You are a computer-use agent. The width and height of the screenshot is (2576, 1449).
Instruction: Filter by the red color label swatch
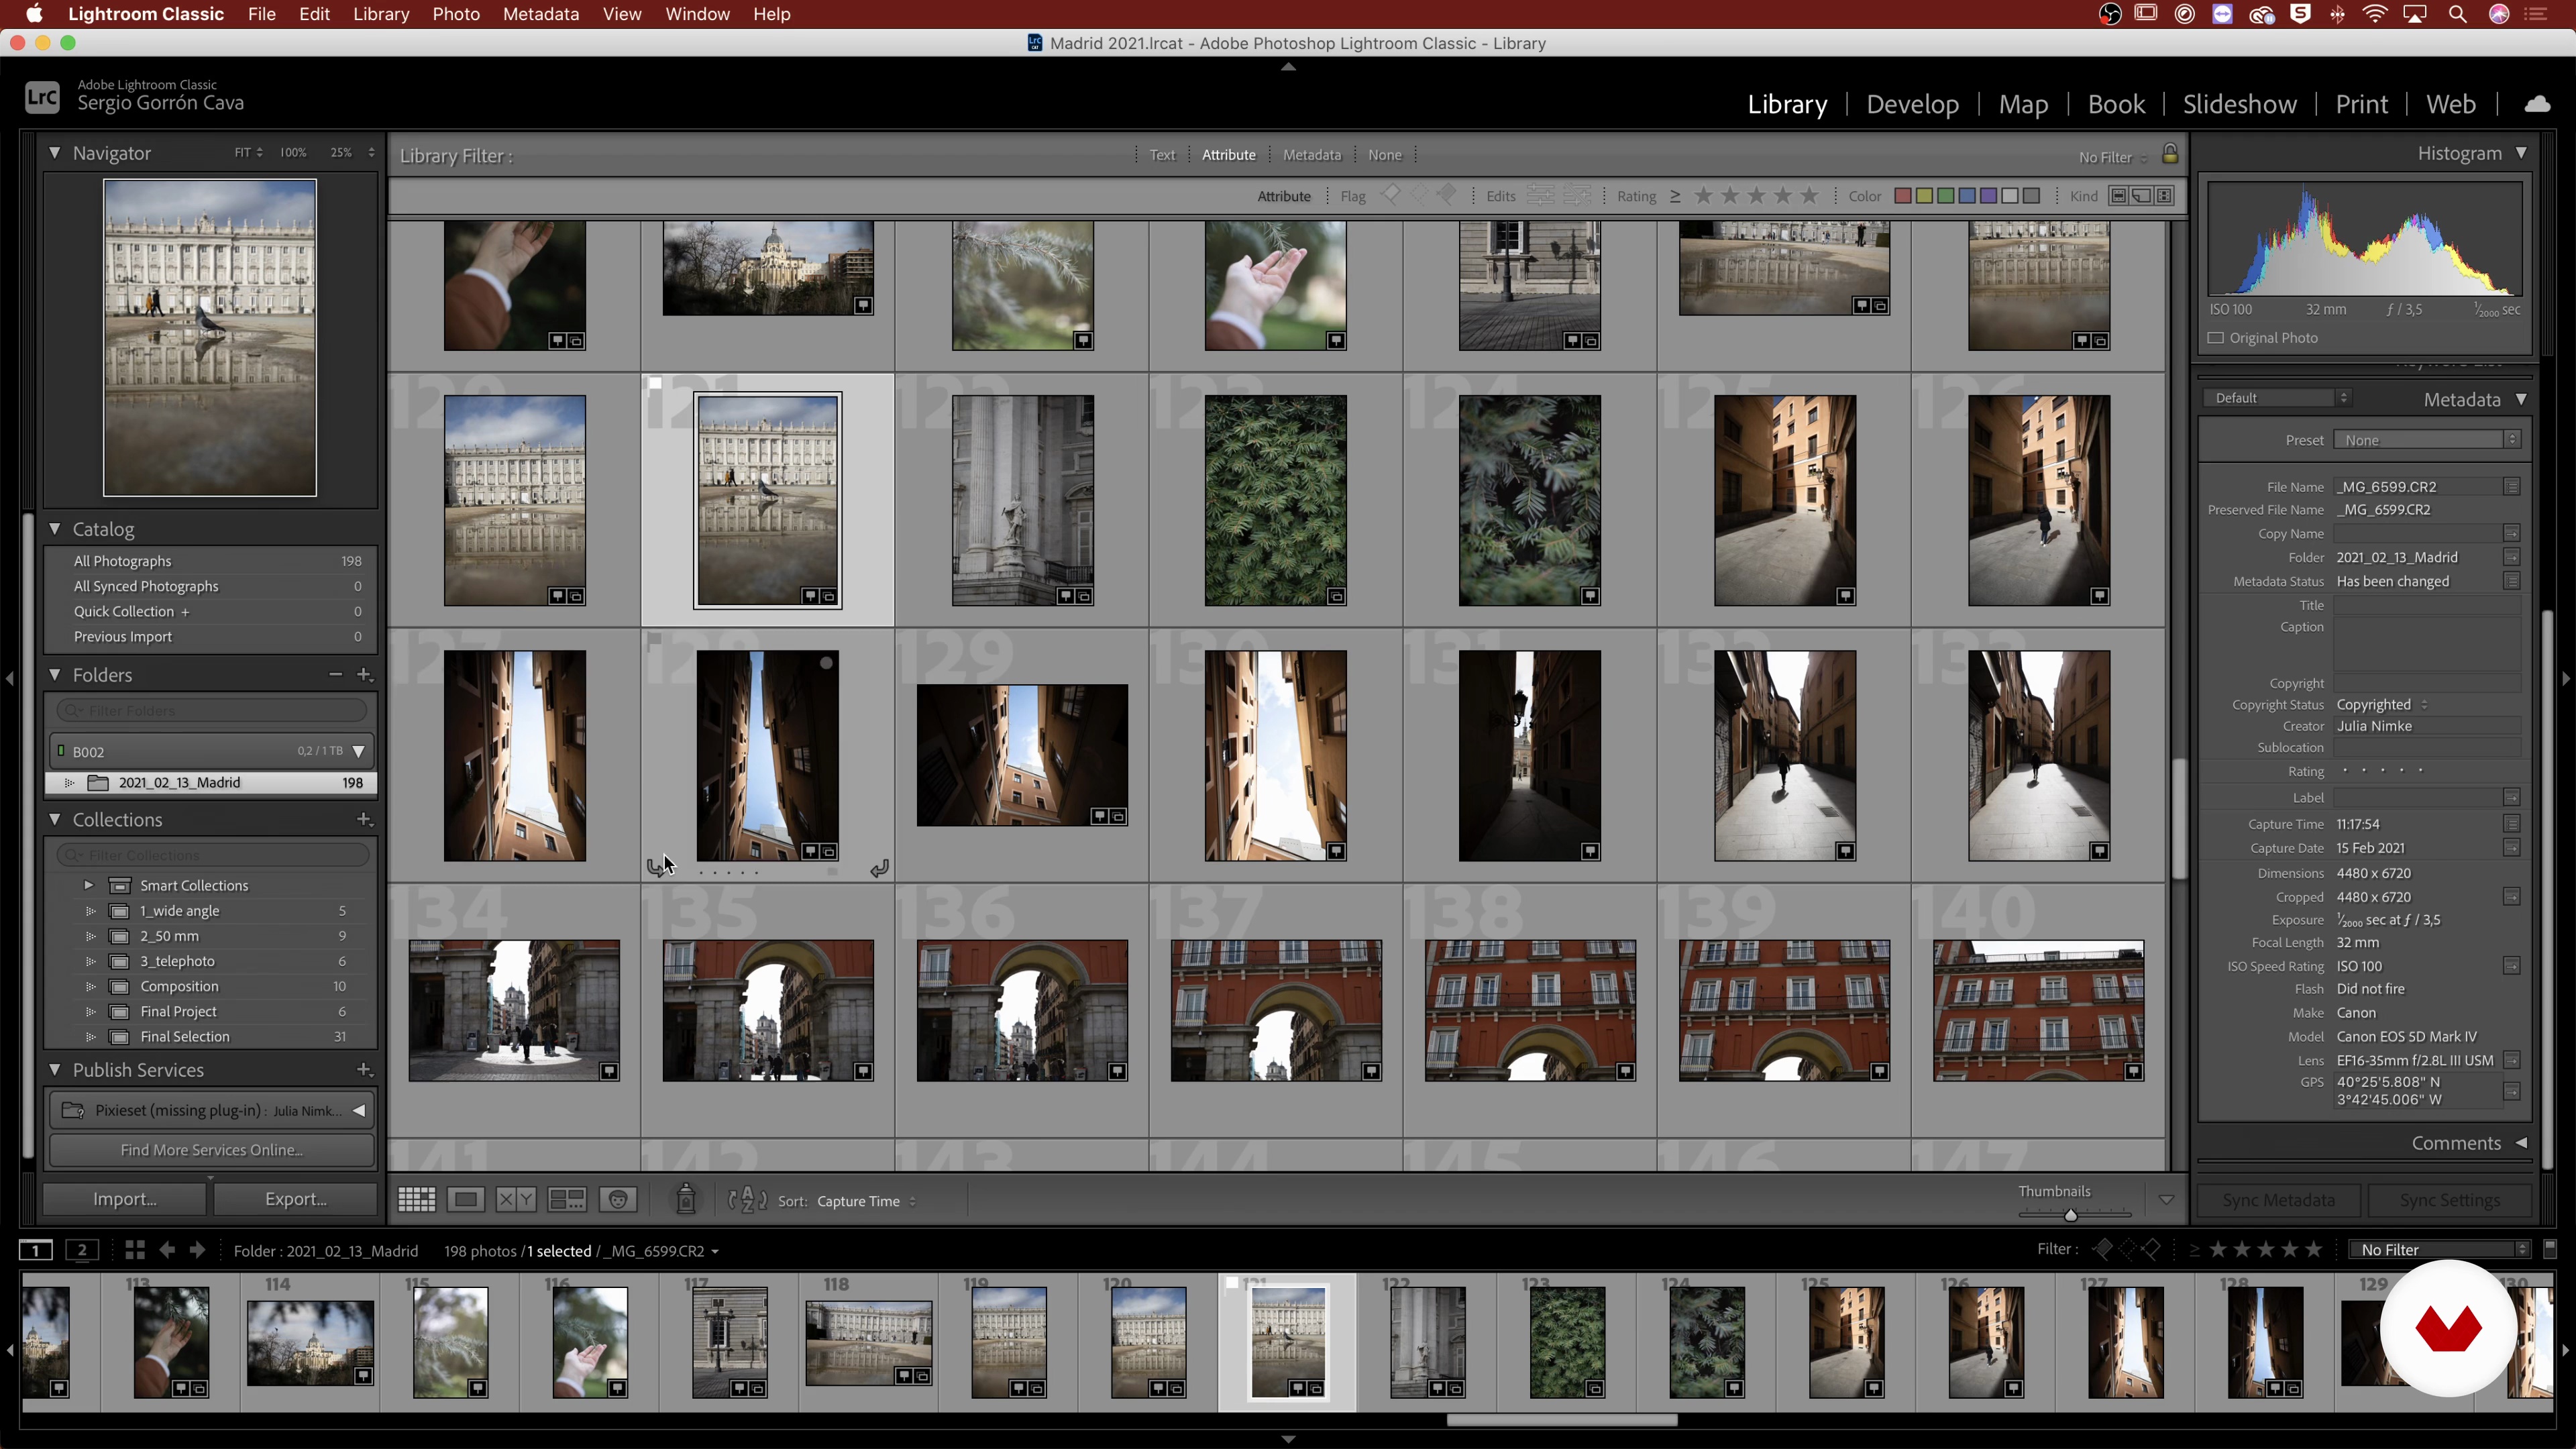(1903, 196)
